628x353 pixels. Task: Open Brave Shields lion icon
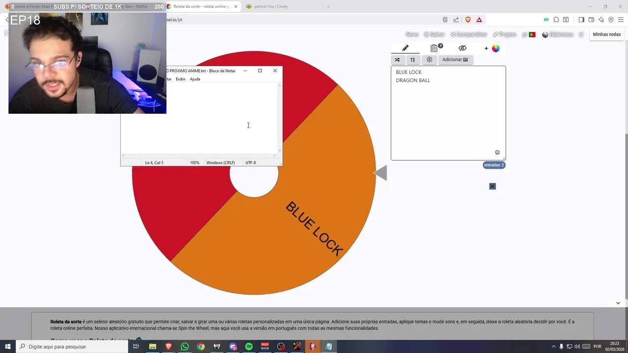coord(468,20)
